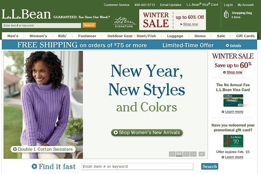Open Outdoor Gear - Hunt/Fish menu
Screen dimensions: 261x174
point(132,36)
